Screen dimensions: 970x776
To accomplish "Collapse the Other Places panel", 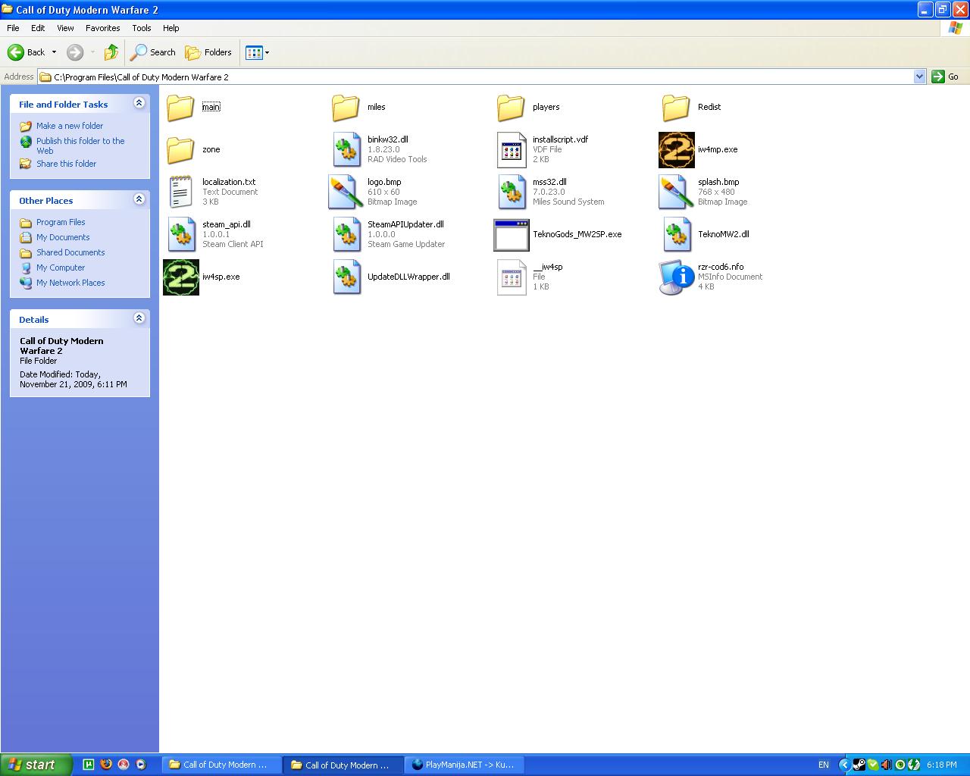I will tap(139, 199).
